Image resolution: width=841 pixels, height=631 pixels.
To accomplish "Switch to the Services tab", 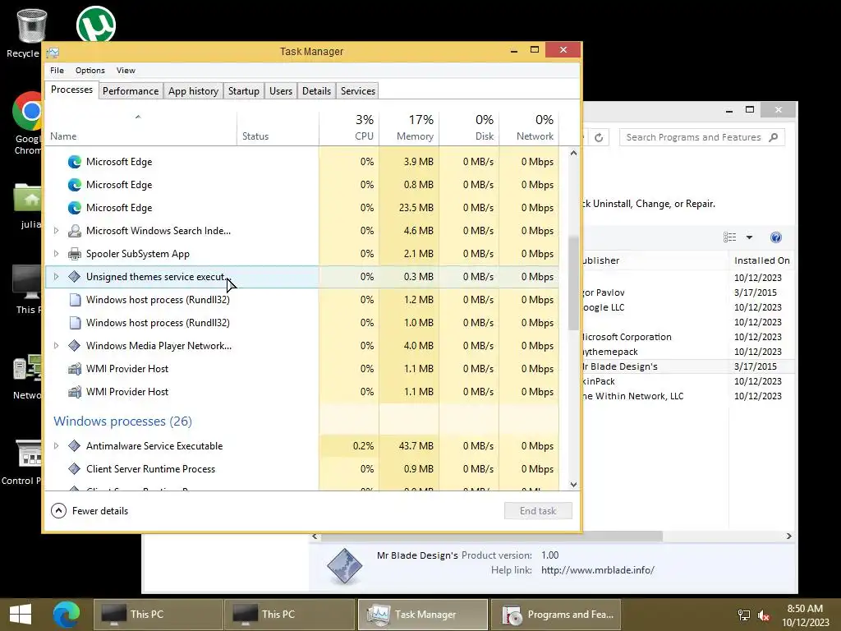I will pyautogui.click(x=358, y=91).
